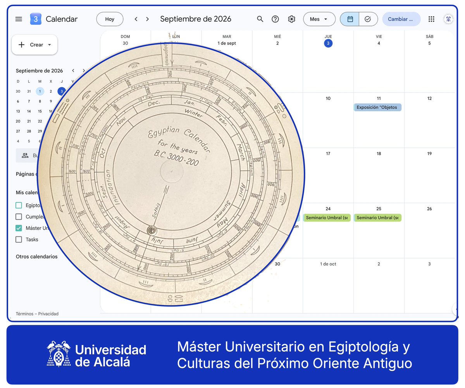The image size is (465, 388).
Task: Open the main menu hamburger icon
Action: click(x=19, y=19)
